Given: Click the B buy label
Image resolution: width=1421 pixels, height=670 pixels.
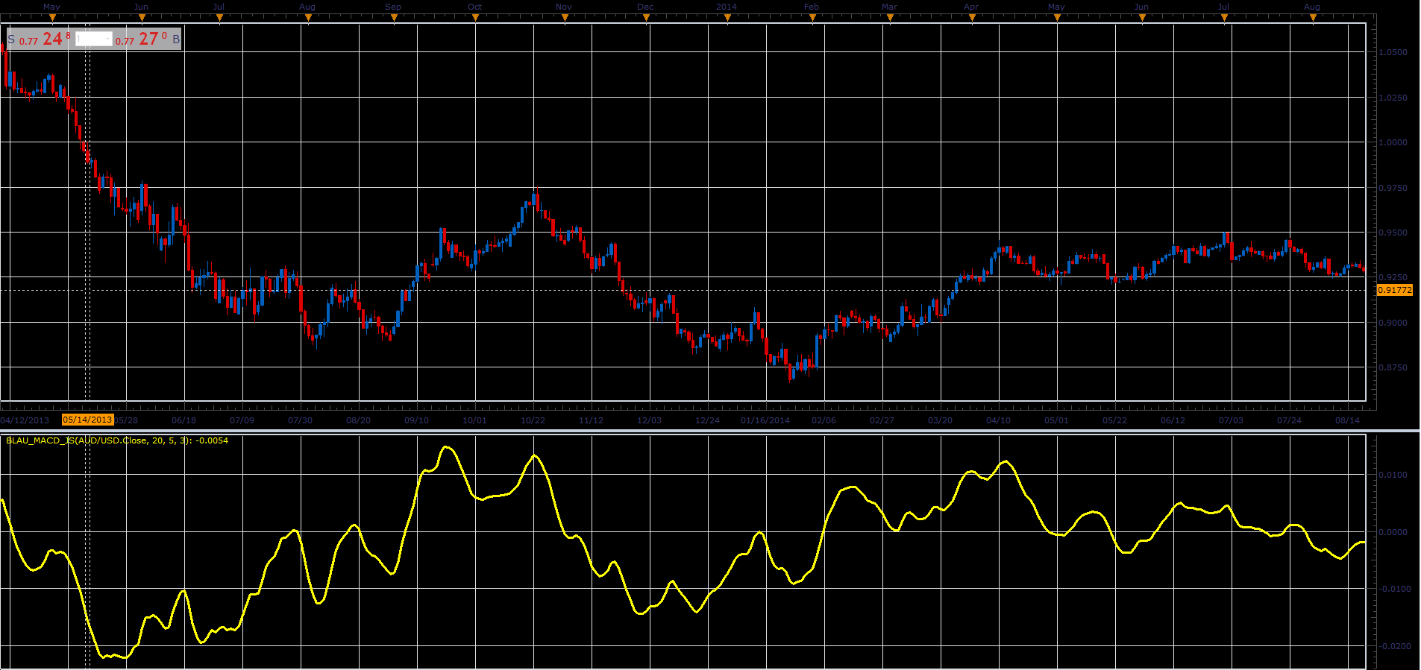Looking at the screenshot, I should click(176, 39).
